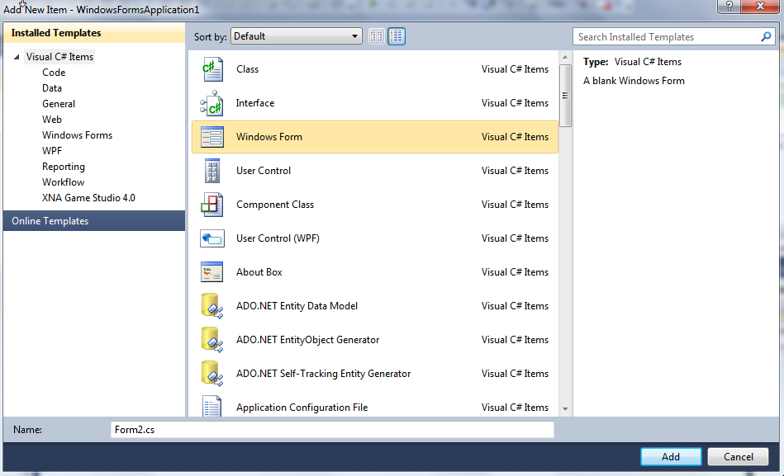Viewport: 784px width, 476px height.
Task: Select the Data category
Action: tap(52, 88)
